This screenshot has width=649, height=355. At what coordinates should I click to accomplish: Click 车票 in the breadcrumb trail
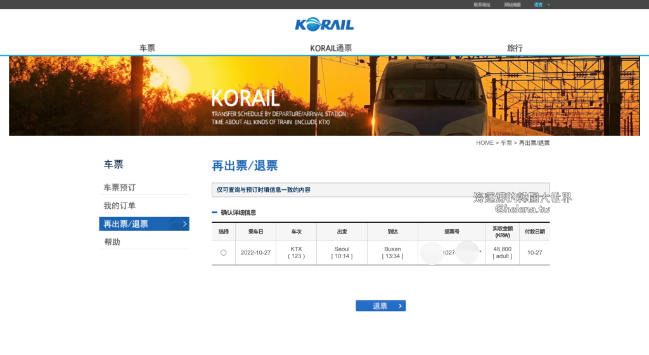click(x=506, y=143)
